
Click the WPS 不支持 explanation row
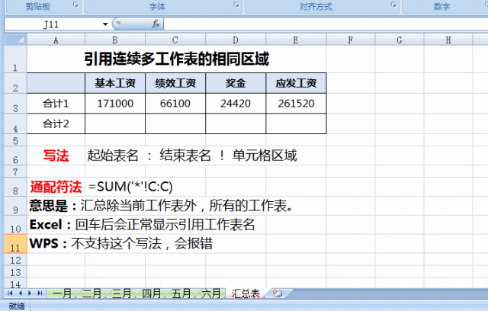121,243
